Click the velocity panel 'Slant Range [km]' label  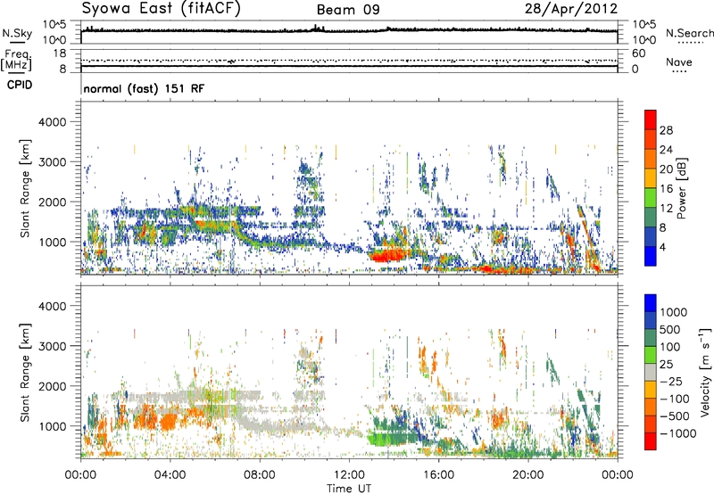(x=25, y=373)
